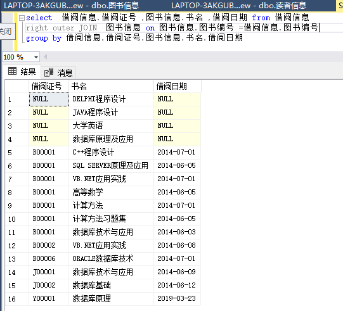343x311 pixels.
Task: Select cell 计算方法习题集
Action: 112,219
